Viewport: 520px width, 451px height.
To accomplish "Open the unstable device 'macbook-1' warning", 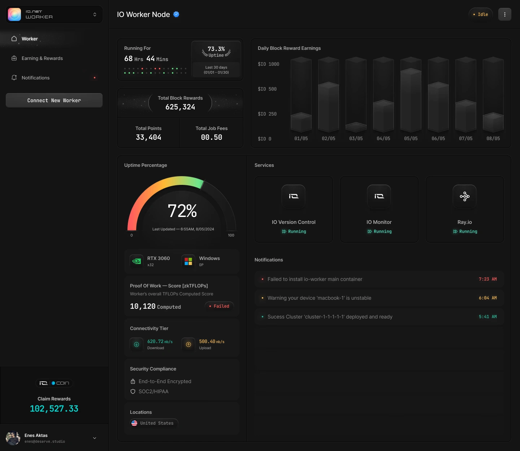I will pyautogui.click(x=379, y=298).
